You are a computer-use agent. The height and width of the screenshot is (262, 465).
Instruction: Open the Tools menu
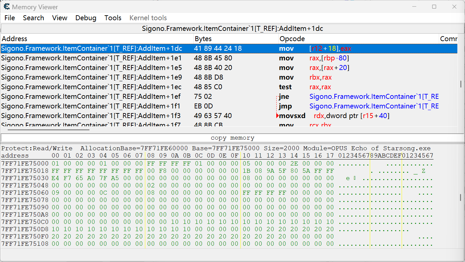[x=113, y=18]
